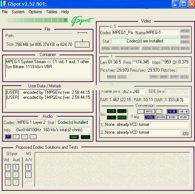Select audio stream 4 button
The height and width of the screenshot is (194, 195).
coord(33,137)
